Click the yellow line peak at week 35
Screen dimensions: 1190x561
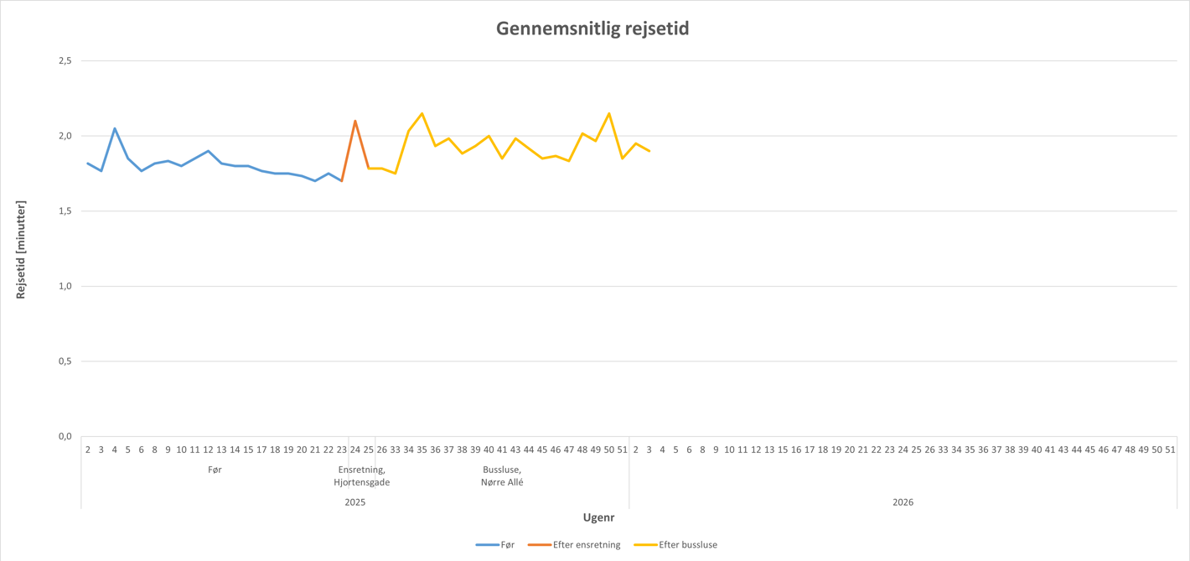pyautogui.click(x=422, y=113)
